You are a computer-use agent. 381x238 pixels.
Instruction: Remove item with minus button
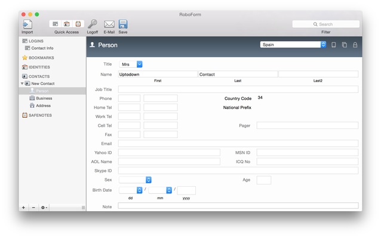33,208
